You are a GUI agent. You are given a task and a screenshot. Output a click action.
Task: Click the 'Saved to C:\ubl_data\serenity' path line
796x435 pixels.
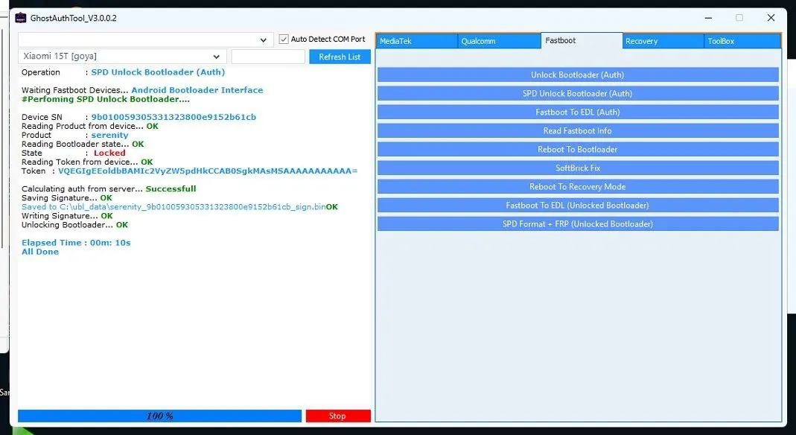(x=179, y=207)
